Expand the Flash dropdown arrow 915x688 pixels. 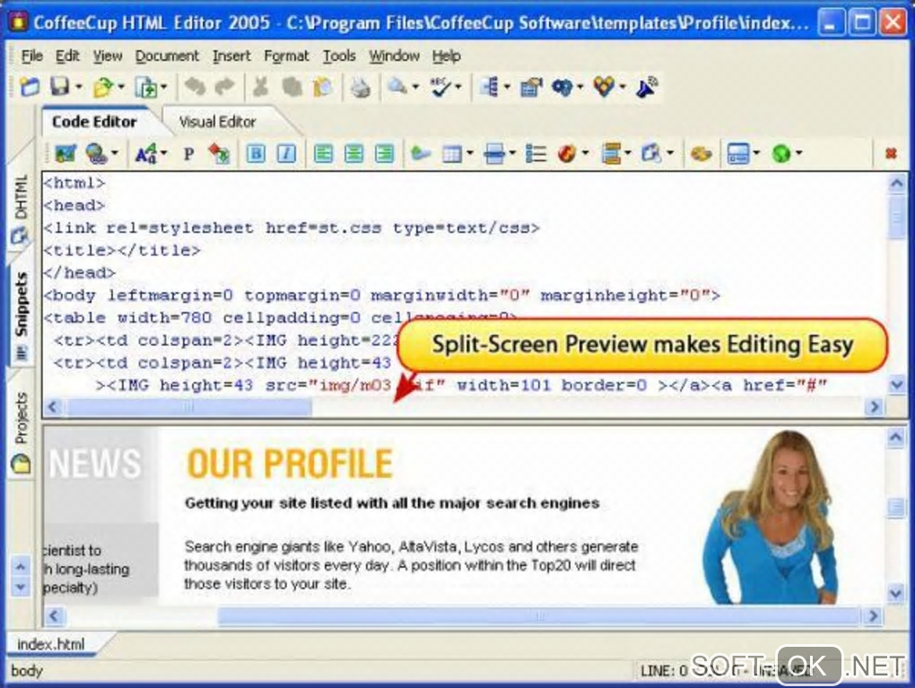tap(585, 154)
